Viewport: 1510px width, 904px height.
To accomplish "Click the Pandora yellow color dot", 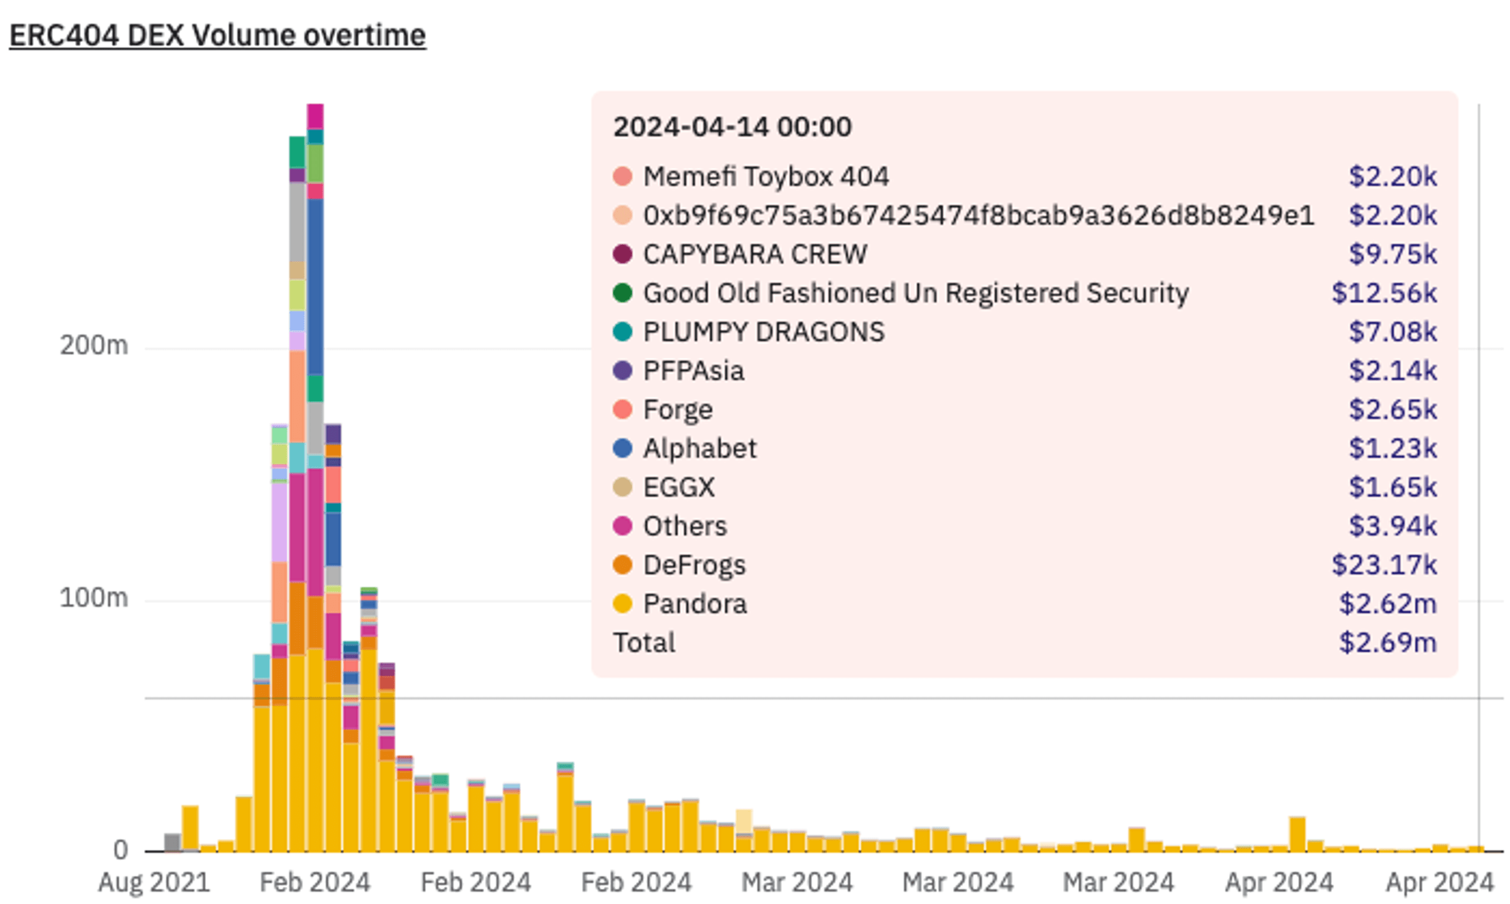I will click(622, 604).
